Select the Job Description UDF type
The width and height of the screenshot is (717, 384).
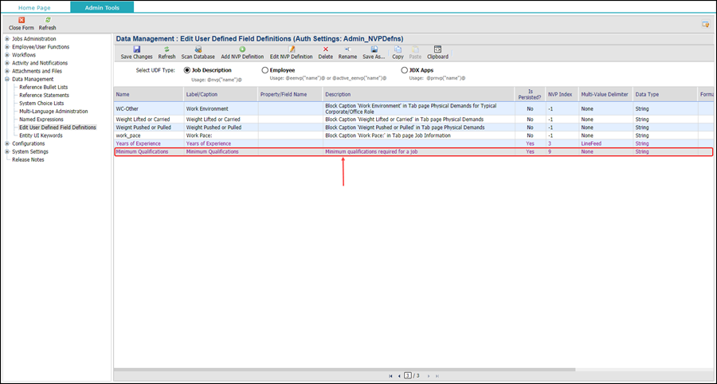pos(187,70)
